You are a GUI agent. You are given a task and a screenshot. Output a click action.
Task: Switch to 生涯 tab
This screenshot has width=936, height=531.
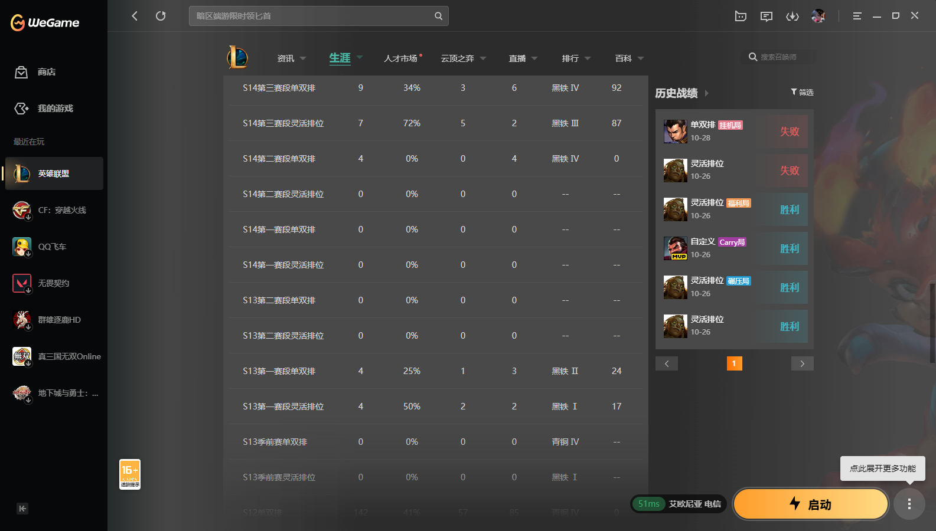coord(340,58)
